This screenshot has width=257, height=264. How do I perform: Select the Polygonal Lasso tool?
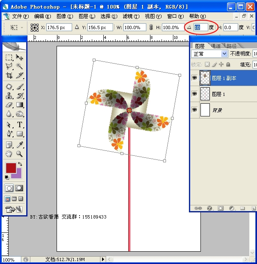pos(9,66)
